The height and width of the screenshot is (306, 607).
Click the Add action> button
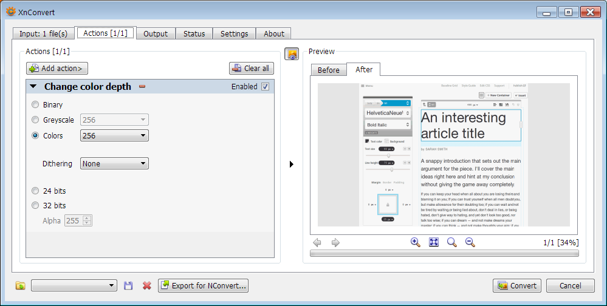(x=57, y=69)
